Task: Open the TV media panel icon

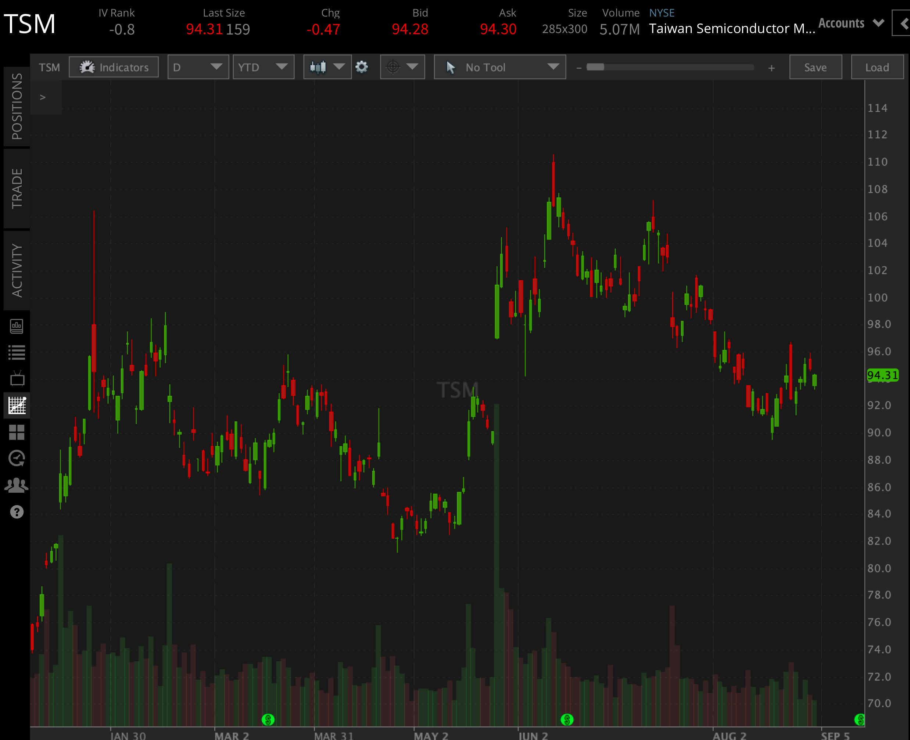Action: [16, 379]
